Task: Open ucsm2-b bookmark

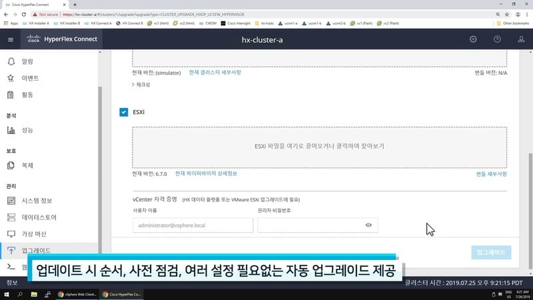Action: click(336, 23)
